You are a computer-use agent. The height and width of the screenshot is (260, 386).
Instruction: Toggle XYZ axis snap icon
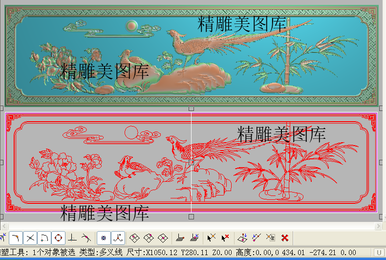(118, 238)
